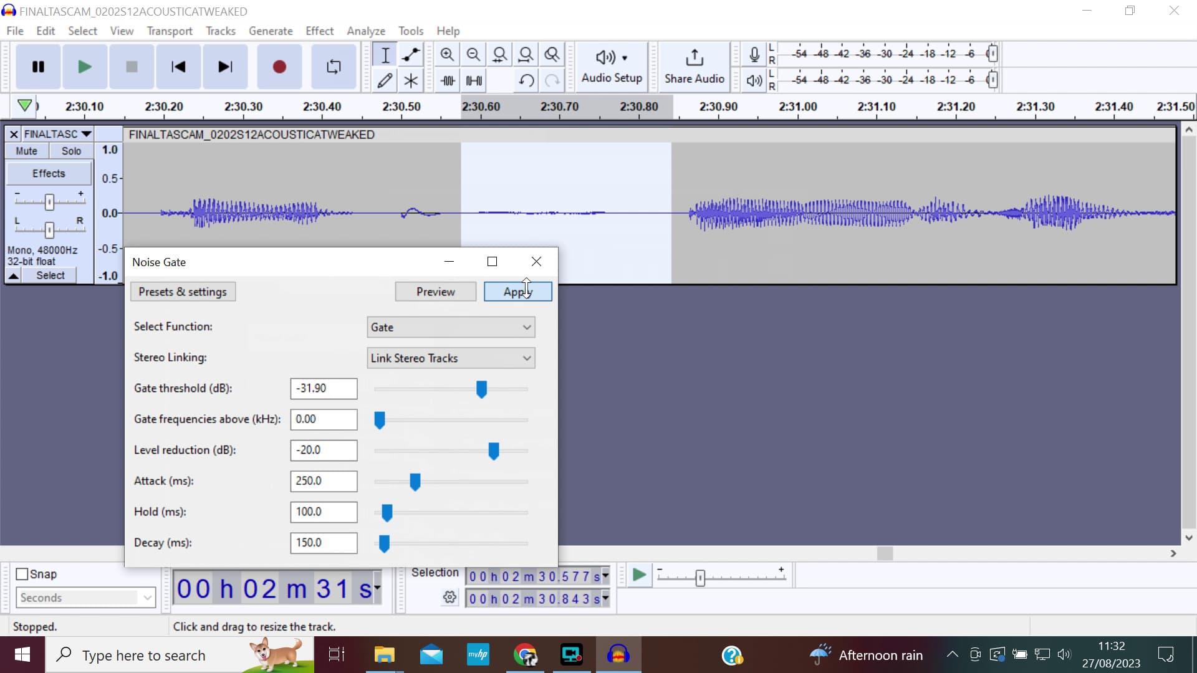Click the Attack slider handle
1197x673 pixels.
(x=415, y=482)
